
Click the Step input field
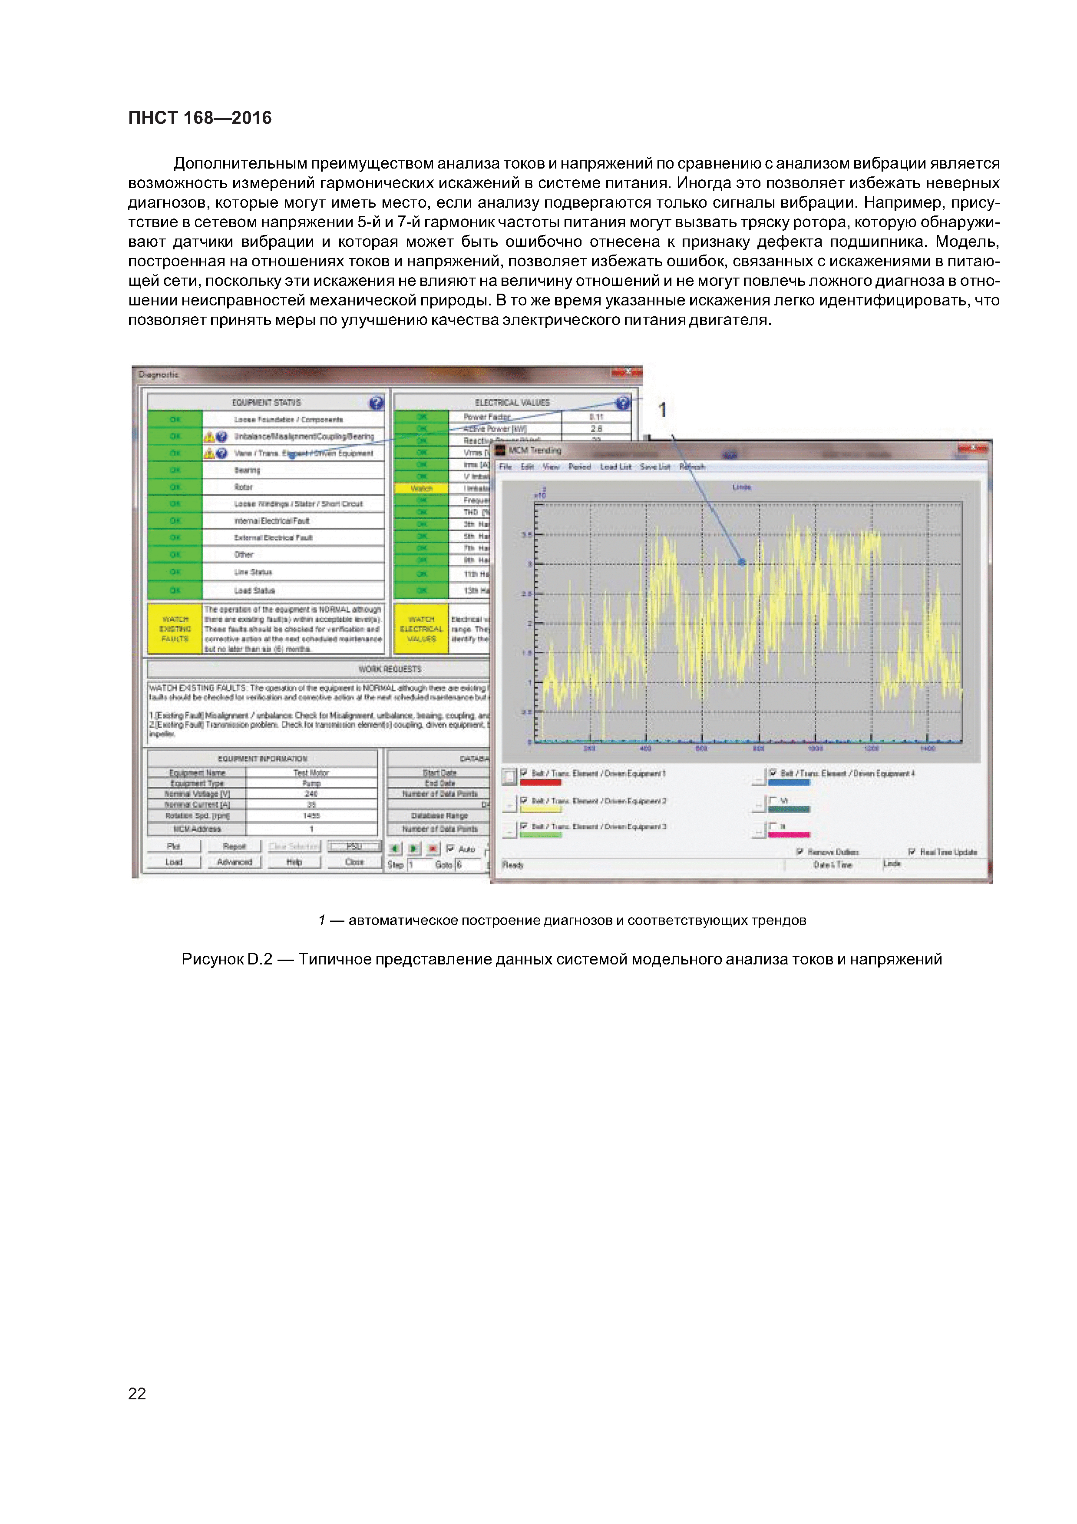[420, 864]
